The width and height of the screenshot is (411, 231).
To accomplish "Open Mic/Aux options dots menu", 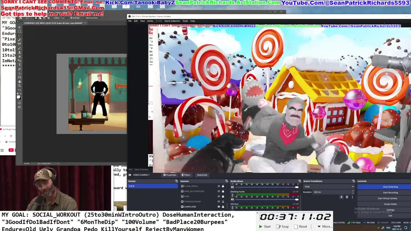I will coord(232,207).
